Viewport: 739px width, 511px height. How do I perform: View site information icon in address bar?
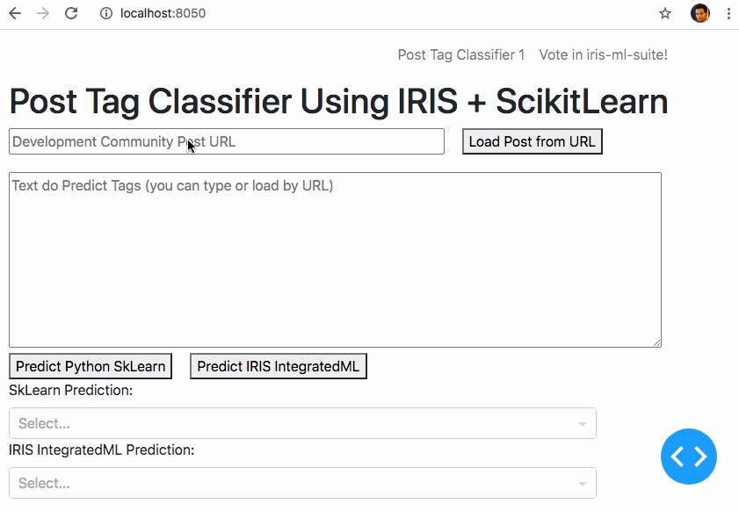click(105, 14)
